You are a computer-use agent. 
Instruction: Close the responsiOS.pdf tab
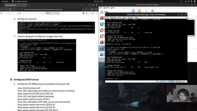25,5
